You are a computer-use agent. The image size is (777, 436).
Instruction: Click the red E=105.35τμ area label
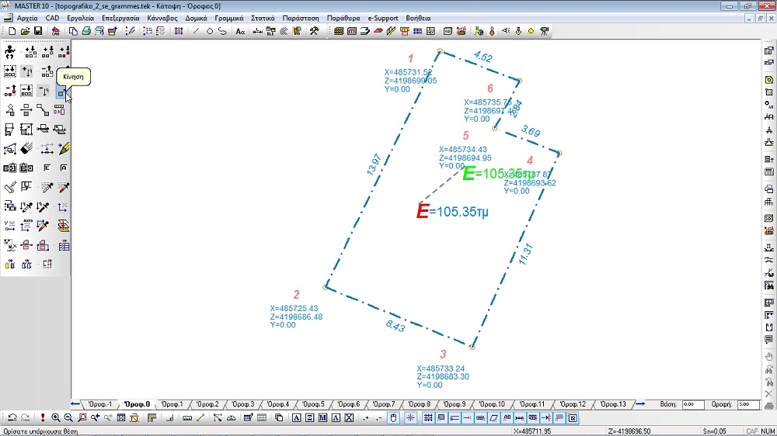(x=452, y=211)
